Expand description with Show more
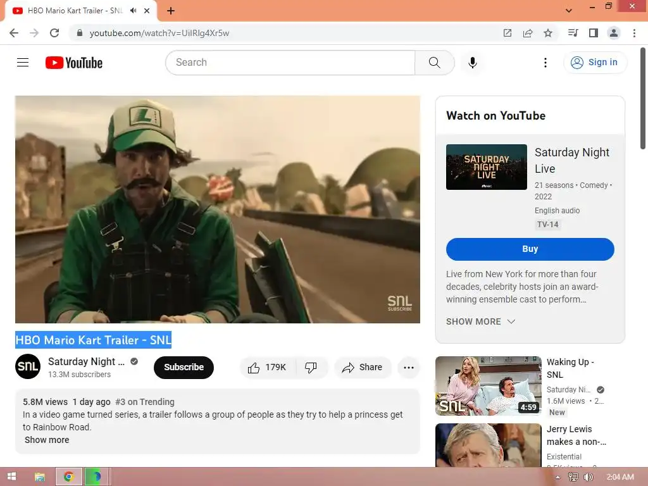Screen dimensions: 648x486 pyautogui.click(x=47, y=440)
